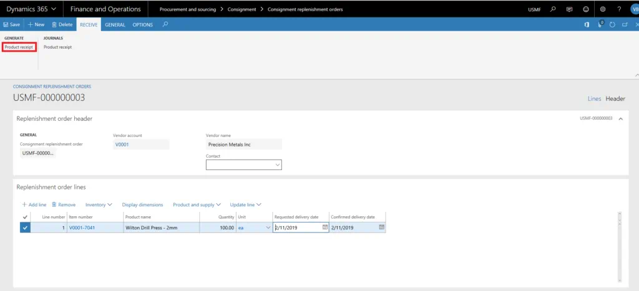The width and height of the screenshot is (639, 291).
Task: Click the Product name column header
Action: point(138,217)
